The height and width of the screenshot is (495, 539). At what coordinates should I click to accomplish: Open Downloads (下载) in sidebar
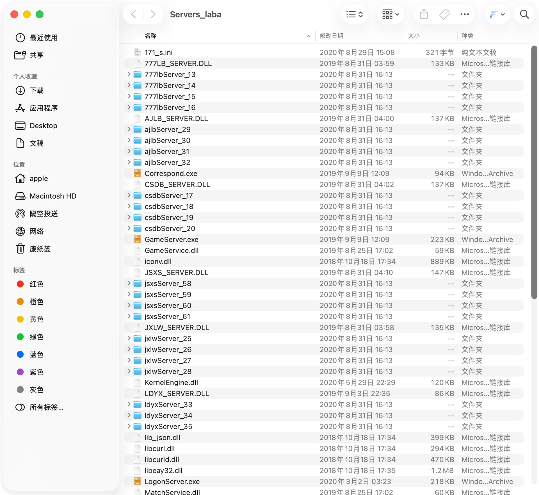pos(29,91)
